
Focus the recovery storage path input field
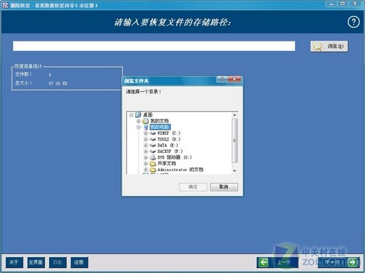[154, 46]
